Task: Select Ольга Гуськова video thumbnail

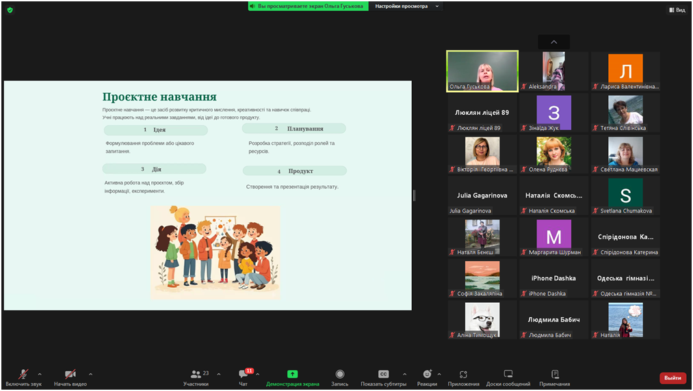Action: [482, 71]
